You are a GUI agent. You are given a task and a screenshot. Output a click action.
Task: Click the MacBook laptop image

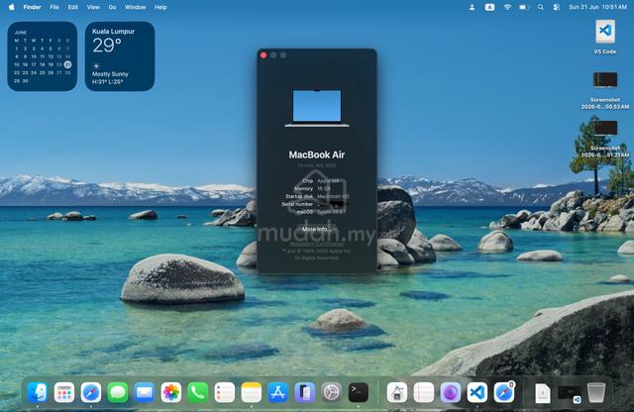[x=317, y=108]
